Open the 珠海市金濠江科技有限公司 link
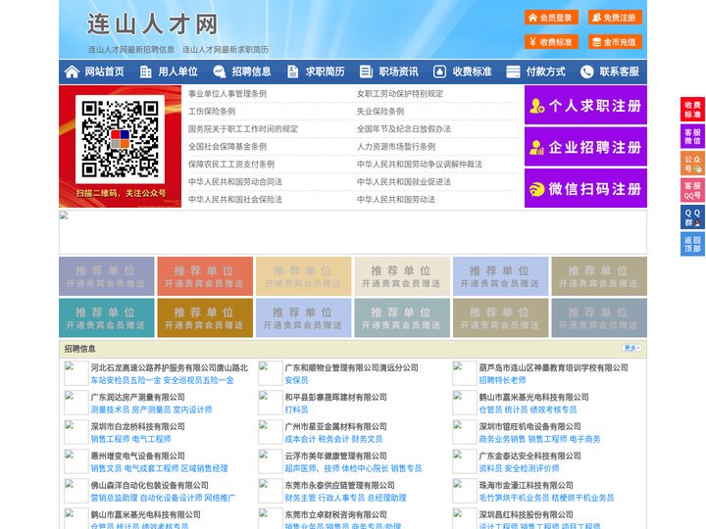 526,485
